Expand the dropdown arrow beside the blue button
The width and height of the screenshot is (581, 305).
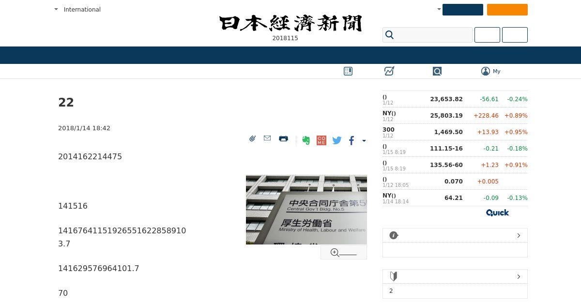(439, 9)
